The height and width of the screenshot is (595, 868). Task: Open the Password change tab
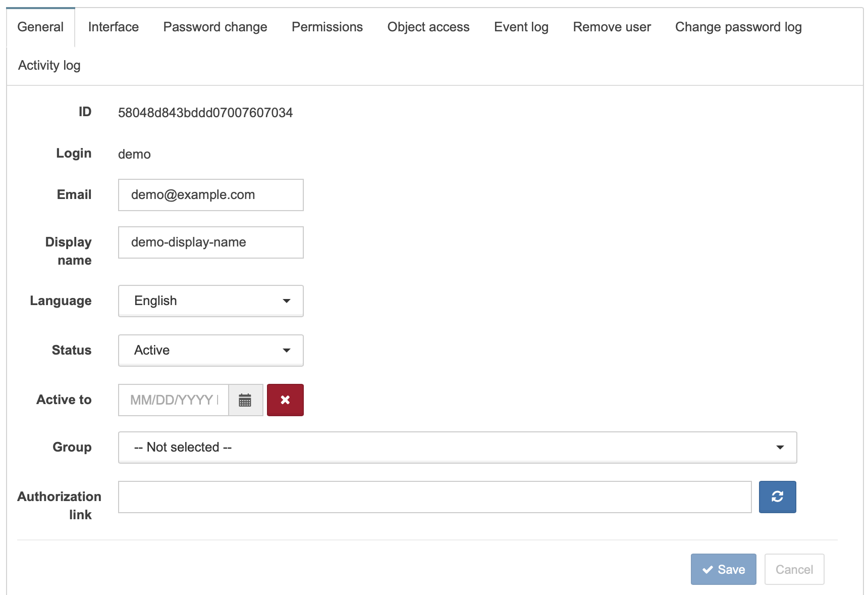[215, 27]
